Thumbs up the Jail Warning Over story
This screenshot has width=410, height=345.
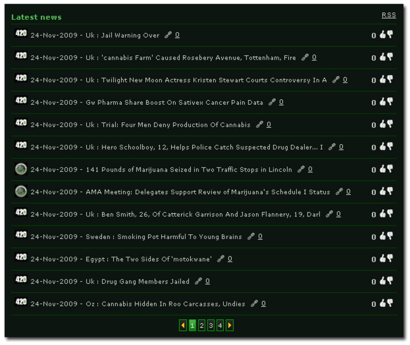coord(383,35)
